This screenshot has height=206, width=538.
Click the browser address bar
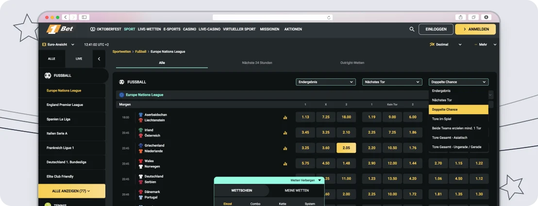coord(272,17)
